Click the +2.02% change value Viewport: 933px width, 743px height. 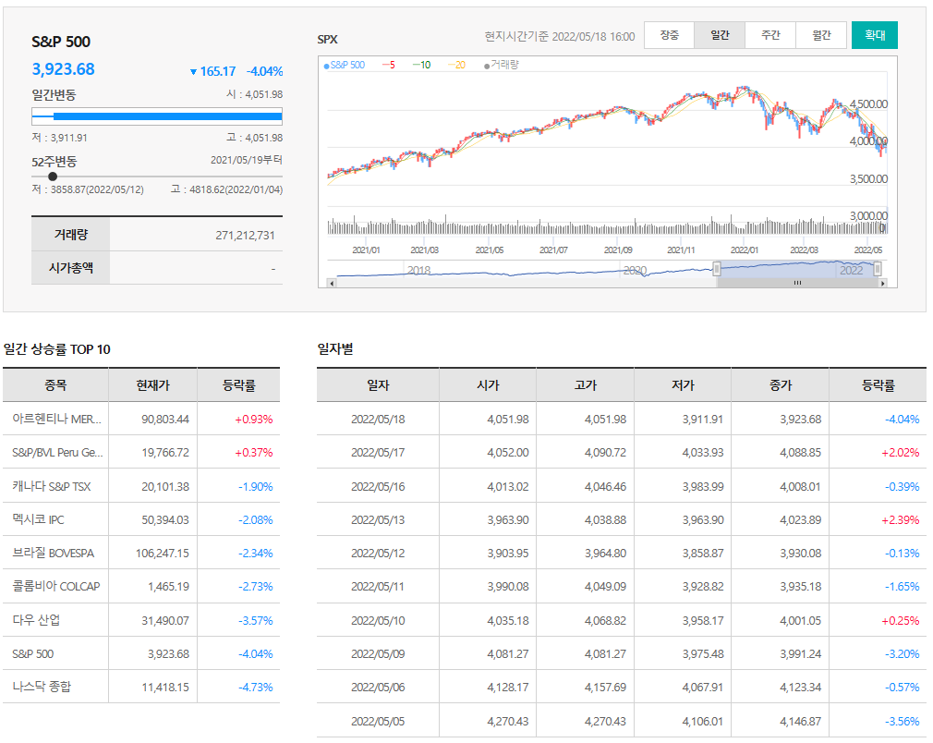point(901,453)
